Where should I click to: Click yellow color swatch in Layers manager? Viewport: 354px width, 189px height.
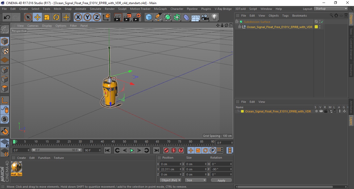tap(242, 111)
